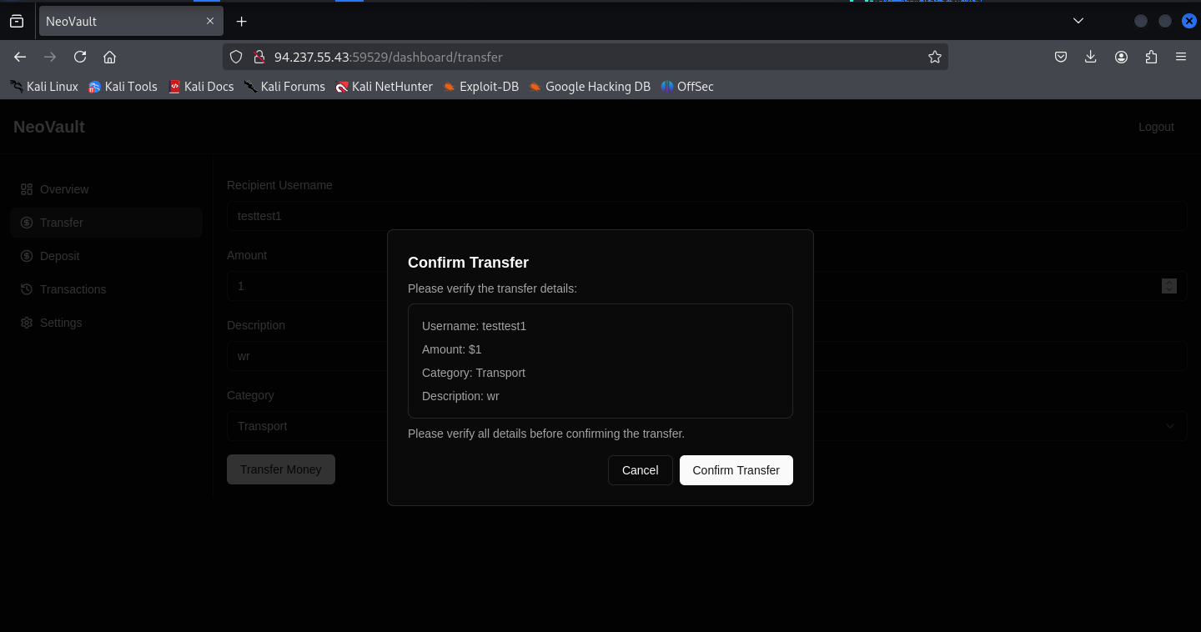Click the Firefox account profile icon
This screenshot has height=632, width=1201.
tap(1121, 57)
